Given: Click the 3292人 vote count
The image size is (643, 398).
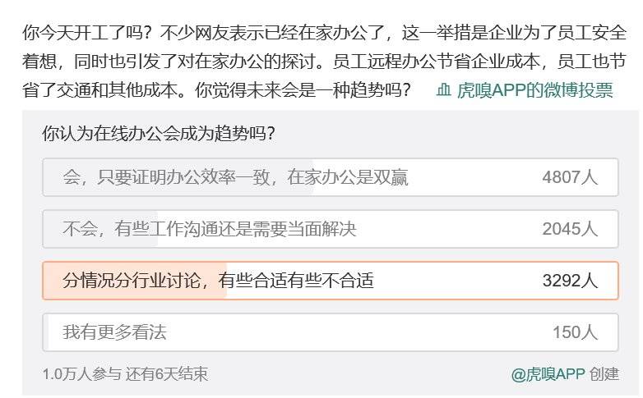Looking at the screenshot, I should click(x=570, y=281).
